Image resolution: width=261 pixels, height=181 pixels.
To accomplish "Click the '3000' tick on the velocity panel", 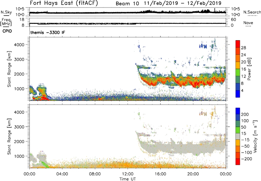I will (19, 127).
